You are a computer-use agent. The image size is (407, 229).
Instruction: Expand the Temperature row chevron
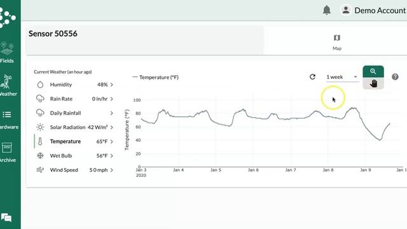[x=112, y=141]
